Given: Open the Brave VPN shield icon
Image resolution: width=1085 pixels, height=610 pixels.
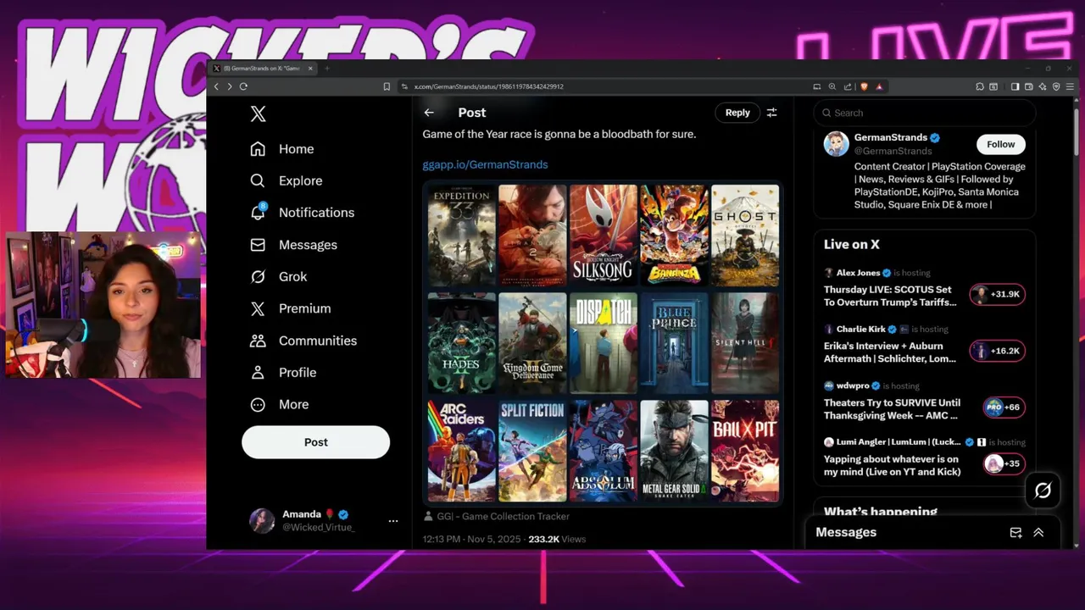Looking at the screenshot, I should point(1055,86).
